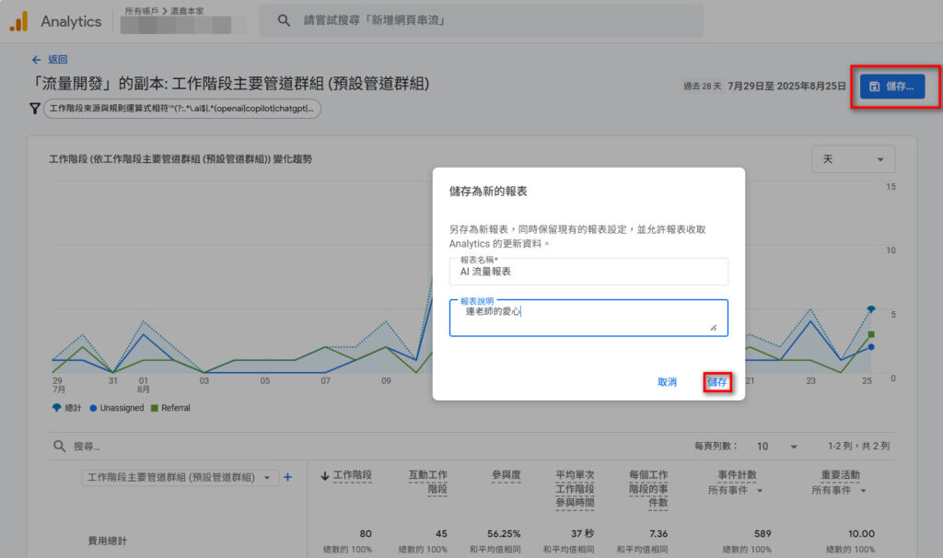
Task: Click the Analytics logo icon
Action: click(18, 21)
